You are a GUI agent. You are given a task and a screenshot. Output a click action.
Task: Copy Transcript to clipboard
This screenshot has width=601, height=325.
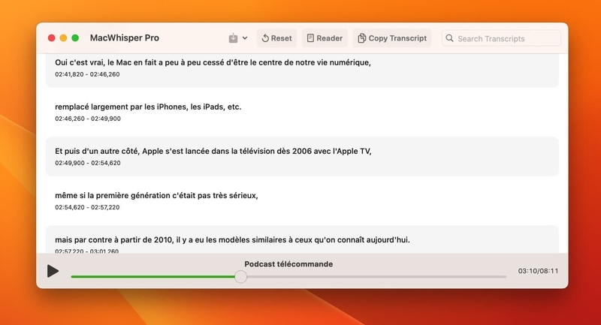coord(392,38)
